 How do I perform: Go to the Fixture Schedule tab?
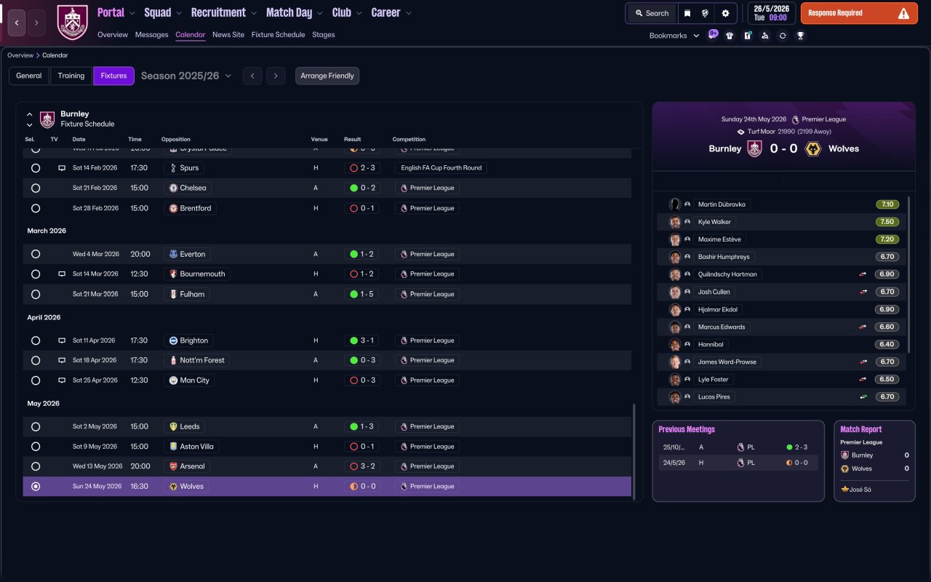pos(279,35)
